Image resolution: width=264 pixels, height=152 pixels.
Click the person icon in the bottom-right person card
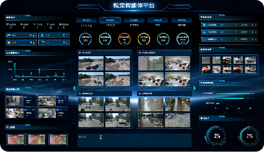pyautogui.click(x=57, y=110)
